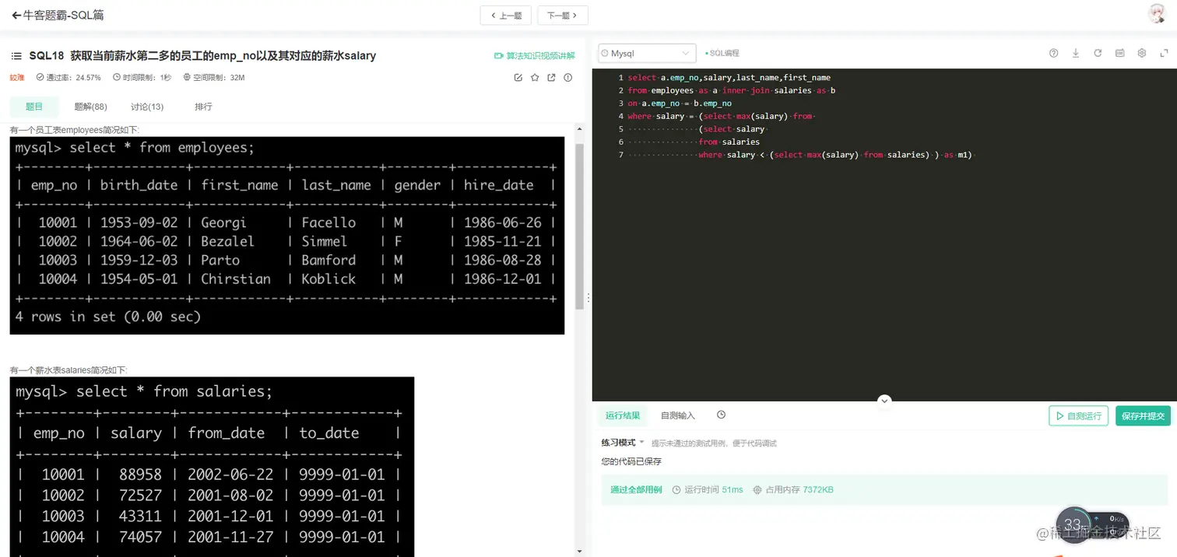
Task: Click the '占用内存 7372KB' text
Action: 793,489
